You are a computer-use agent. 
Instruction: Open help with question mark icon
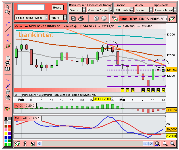pos(96,18)
